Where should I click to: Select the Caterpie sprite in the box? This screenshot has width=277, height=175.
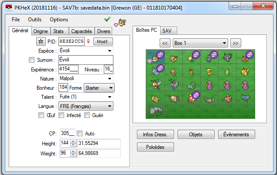click(x=192, y=72)
